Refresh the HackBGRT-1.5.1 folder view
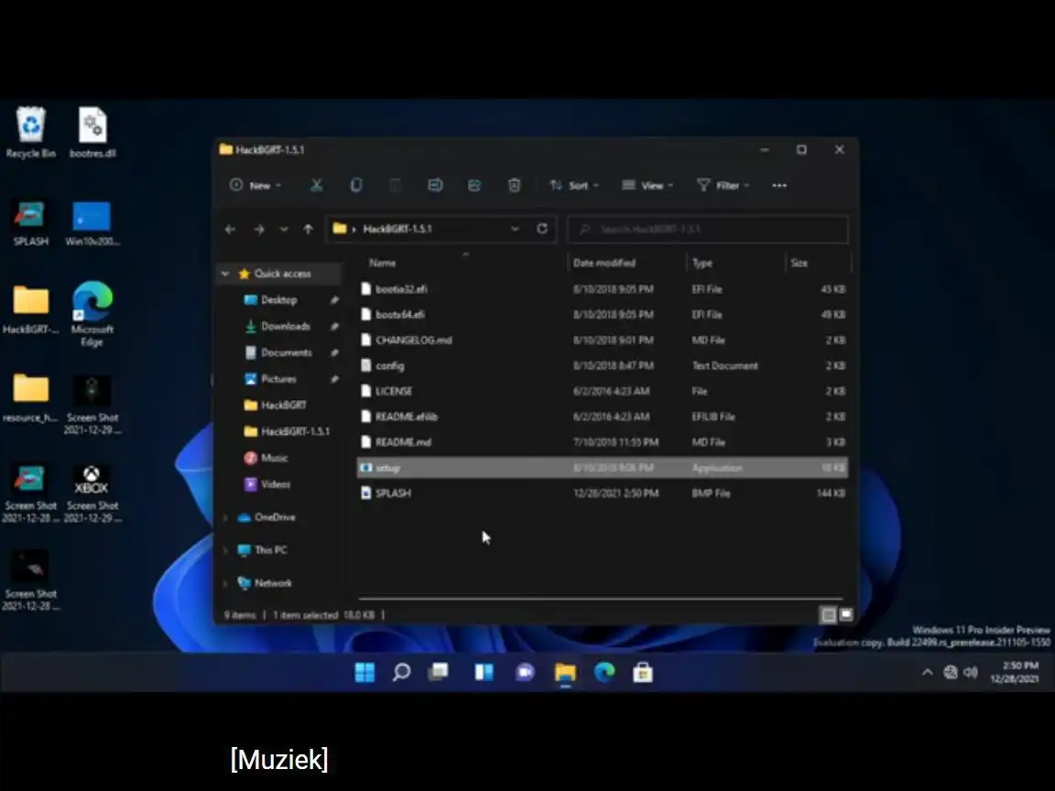 point(541,229)
